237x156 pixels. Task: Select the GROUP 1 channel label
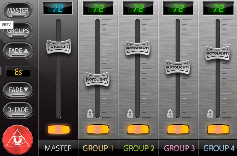(x=98, y=148)
